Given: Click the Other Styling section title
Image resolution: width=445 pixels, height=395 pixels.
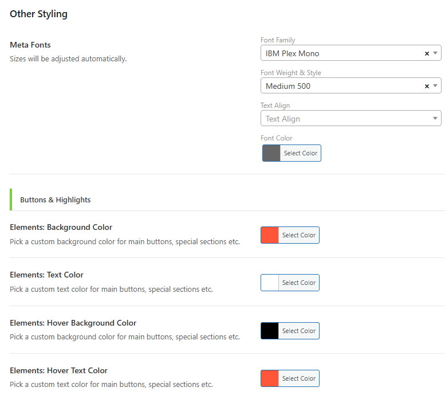Looking at the screenshot, I should click(38, 14).
